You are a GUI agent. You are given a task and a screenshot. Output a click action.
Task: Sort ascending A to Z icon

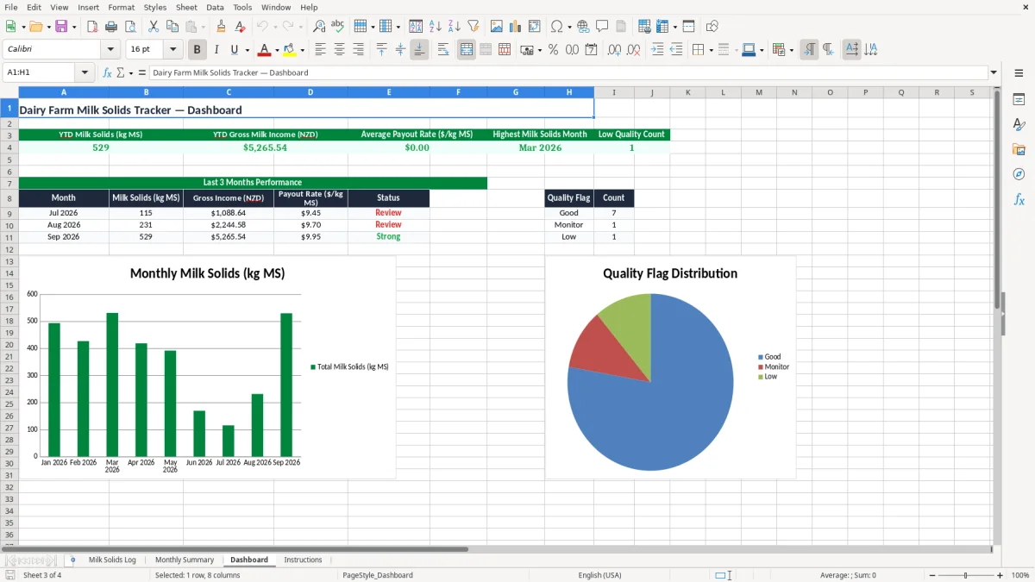coord(436,27)
